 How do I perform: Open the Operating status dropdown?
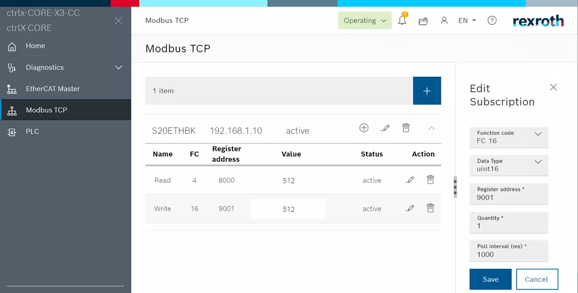[365, 21]
